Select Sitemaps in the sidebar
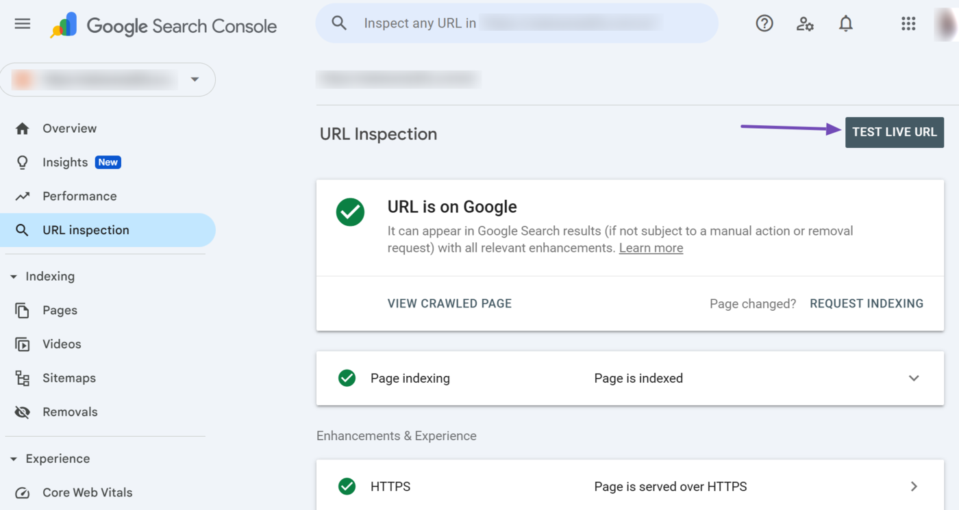 click(x=68, y=379)
